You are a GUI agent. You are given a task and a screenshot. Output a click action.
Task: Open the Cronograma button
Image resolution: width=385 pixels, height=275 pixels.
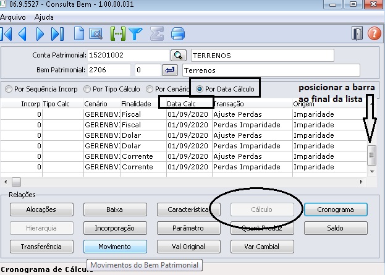pyautogui.click(x=336, y=209)
